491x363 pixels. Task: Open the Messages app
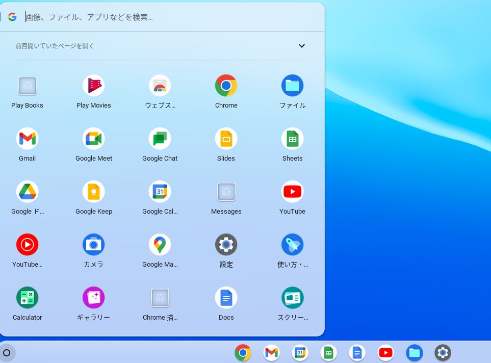[x=226, y=191]
